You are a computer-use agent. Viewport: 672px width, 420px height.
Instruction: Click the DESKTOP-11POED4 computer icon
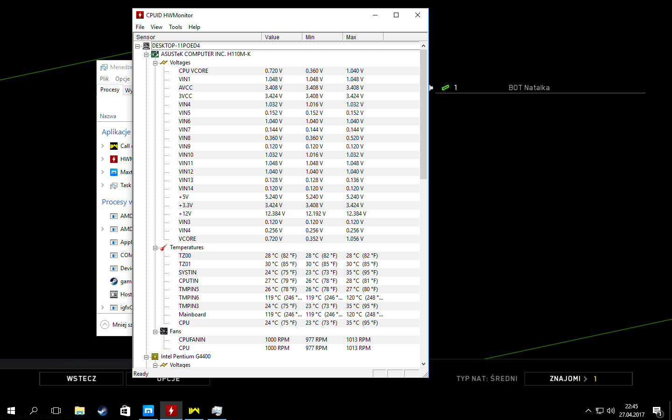pos(146,46)
